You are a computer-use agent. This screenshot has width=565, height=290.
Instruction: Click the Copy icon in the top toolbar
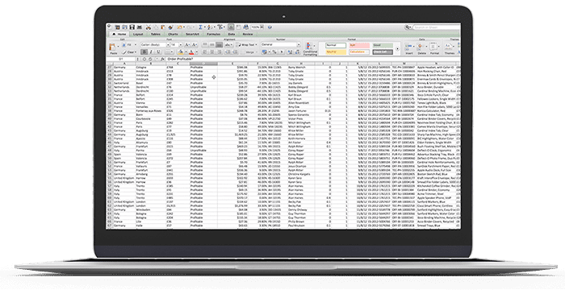(x=156, y=27)
